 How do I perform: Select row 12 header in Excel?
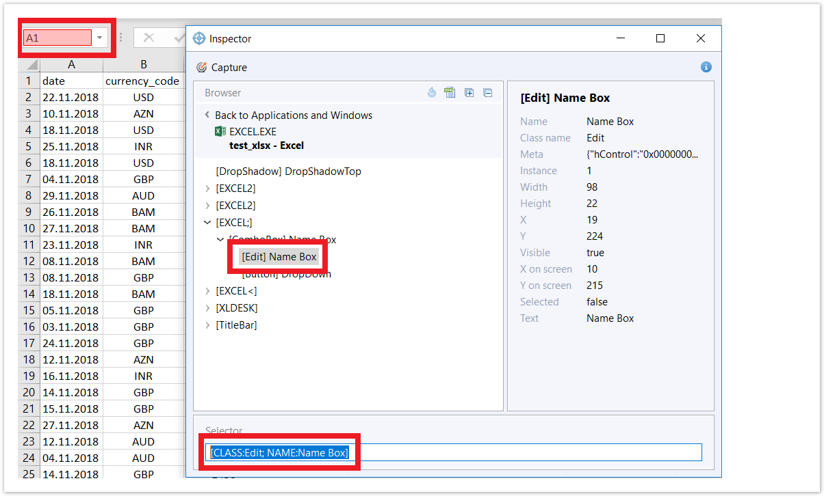[x=29, y=261]
